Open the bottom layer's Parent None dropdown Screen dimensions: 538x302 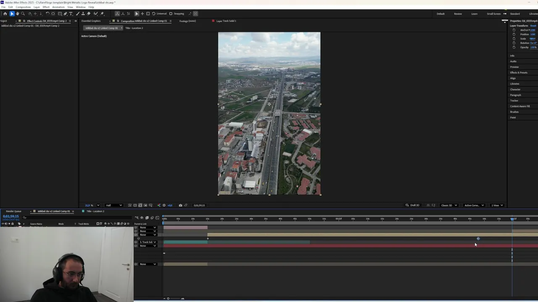coord(148,264)
